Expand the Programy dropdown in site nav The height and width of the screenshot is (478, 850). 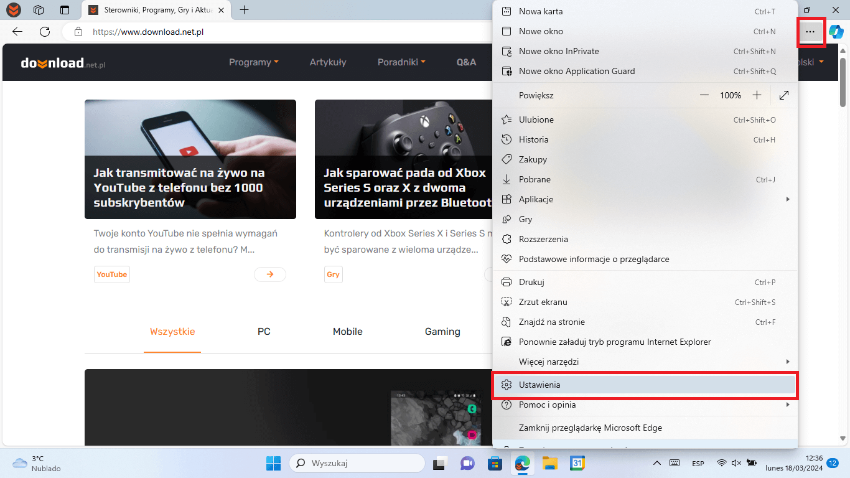tap(254, 62)
